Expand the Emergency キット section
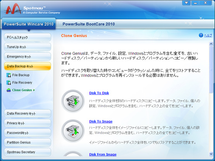 tap(28, 57)
